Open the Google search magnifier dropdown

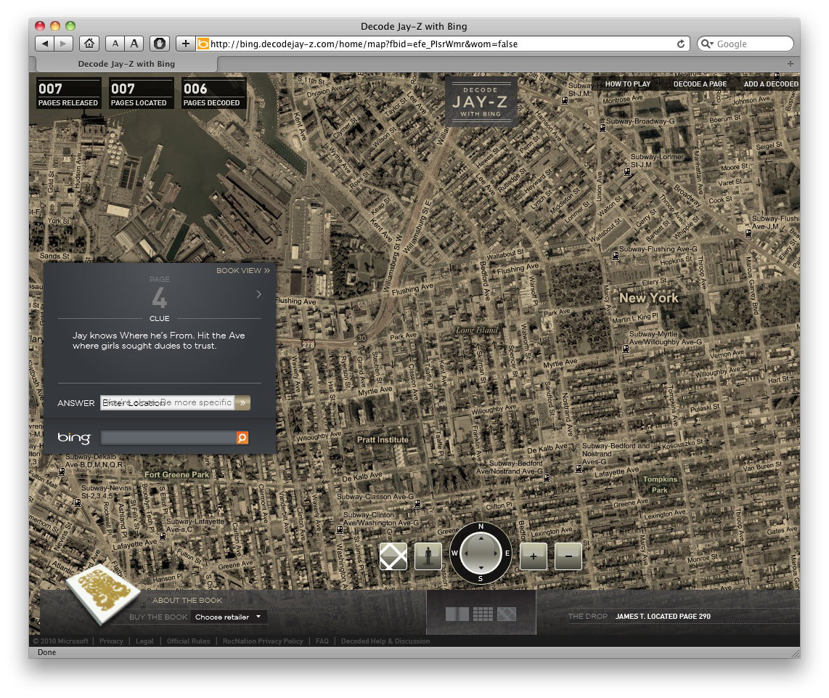[x=707, y=44]
